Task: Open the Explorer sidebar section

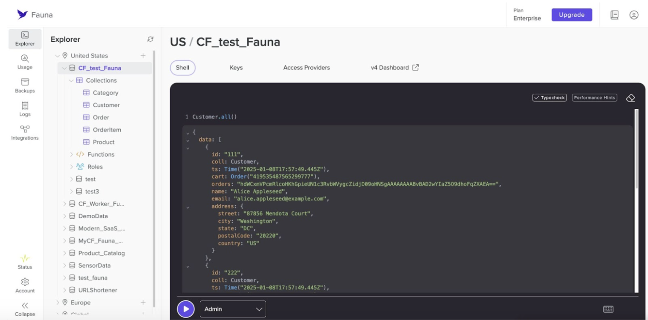Action: [x=25, y=39]
